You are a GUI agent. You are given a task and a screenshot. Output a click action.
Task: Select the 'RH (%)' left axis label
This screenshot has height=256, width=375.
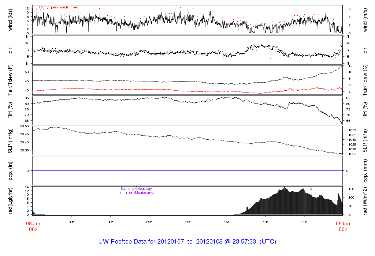pyautogui.click(x=10, y=110)
